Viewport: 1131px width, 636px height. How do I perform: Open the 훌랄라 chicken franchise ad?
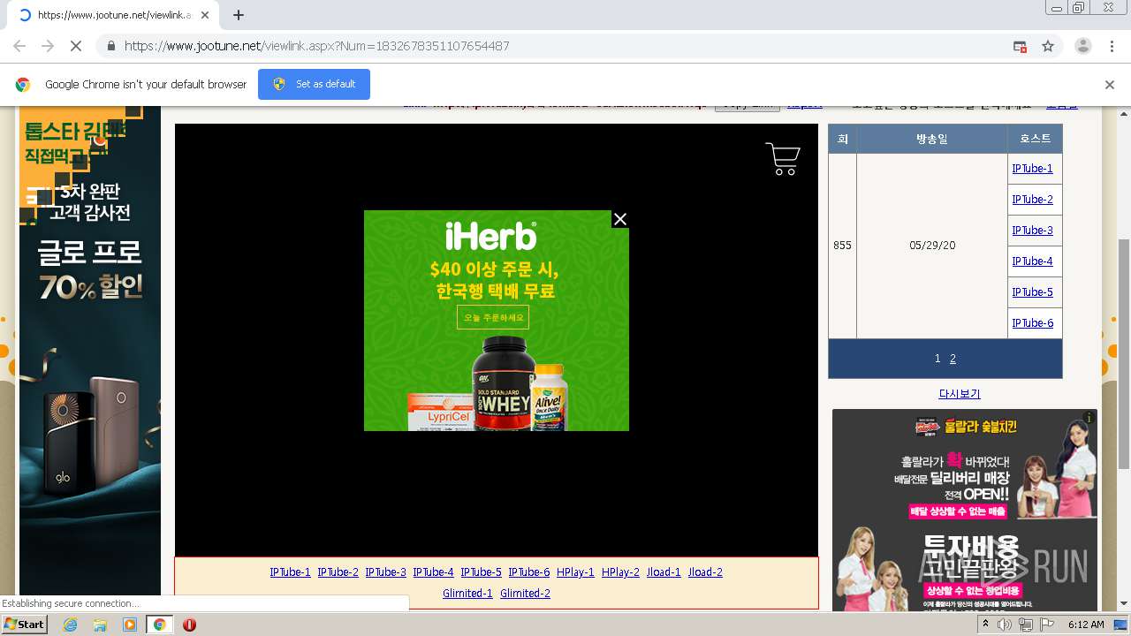click(x=965, y=510)
